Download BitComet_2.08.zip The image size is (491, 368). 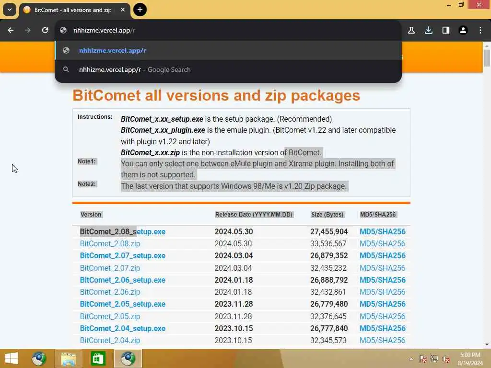(110, 243)
